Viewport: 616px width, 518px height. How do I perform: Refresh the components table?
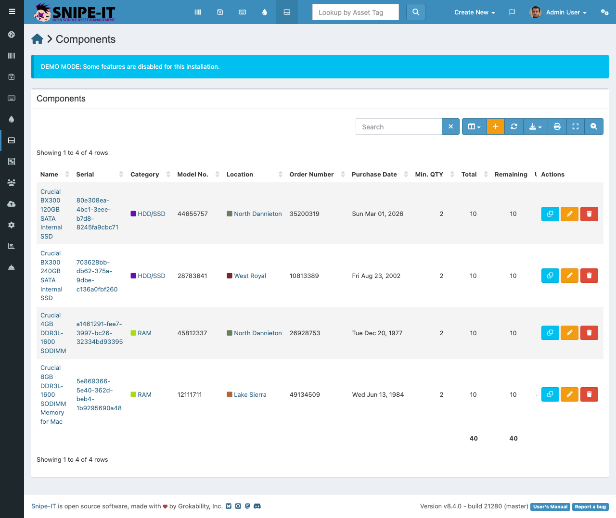coord(514,126)
